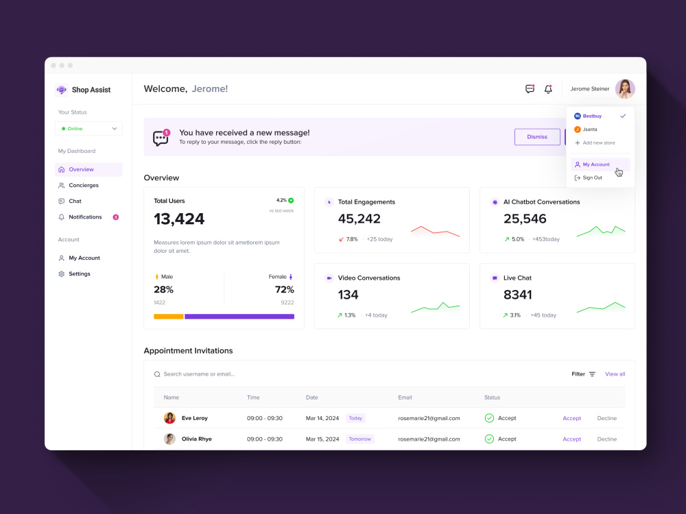Click the AI Chatbot Conversations card icon
The width and height of the screenshot is (686, 514).
point(495,202)
